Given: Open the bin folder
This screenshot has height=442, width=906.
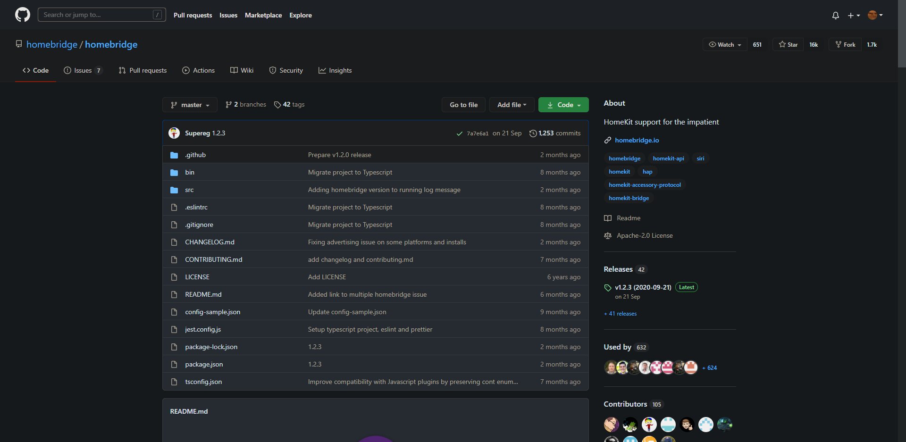Looking at the screenshot, I should 190,172.
